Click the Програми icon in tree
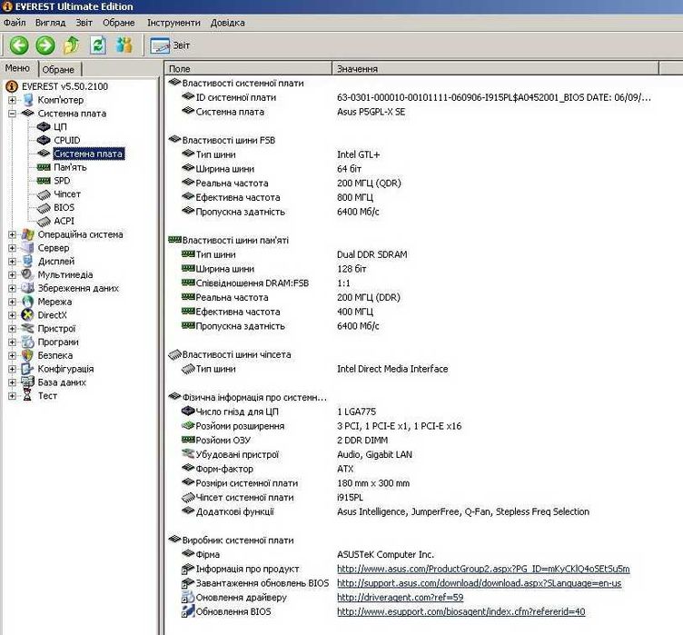Image resolution: width=683 pixels, height=635 pixels. [28, 342]
